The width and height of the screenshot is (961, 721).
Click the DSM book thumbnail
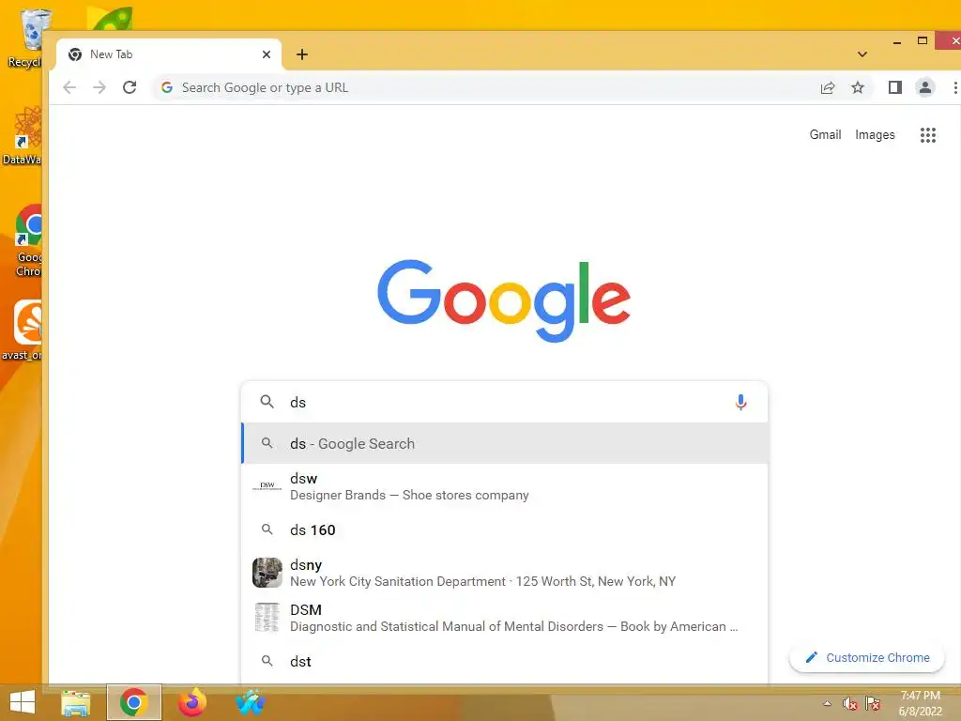pyautogui.click(x=267, y=618)
